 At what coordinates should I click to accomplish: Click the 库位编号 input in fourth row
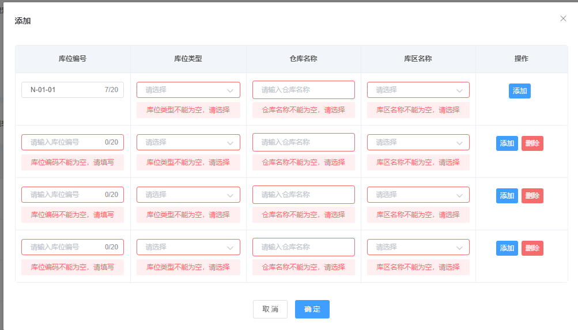click(73, 247)
